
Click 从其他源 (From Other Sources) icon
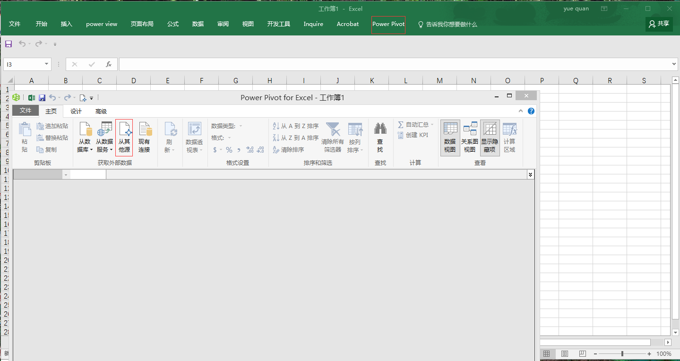(x=124, y=137)
